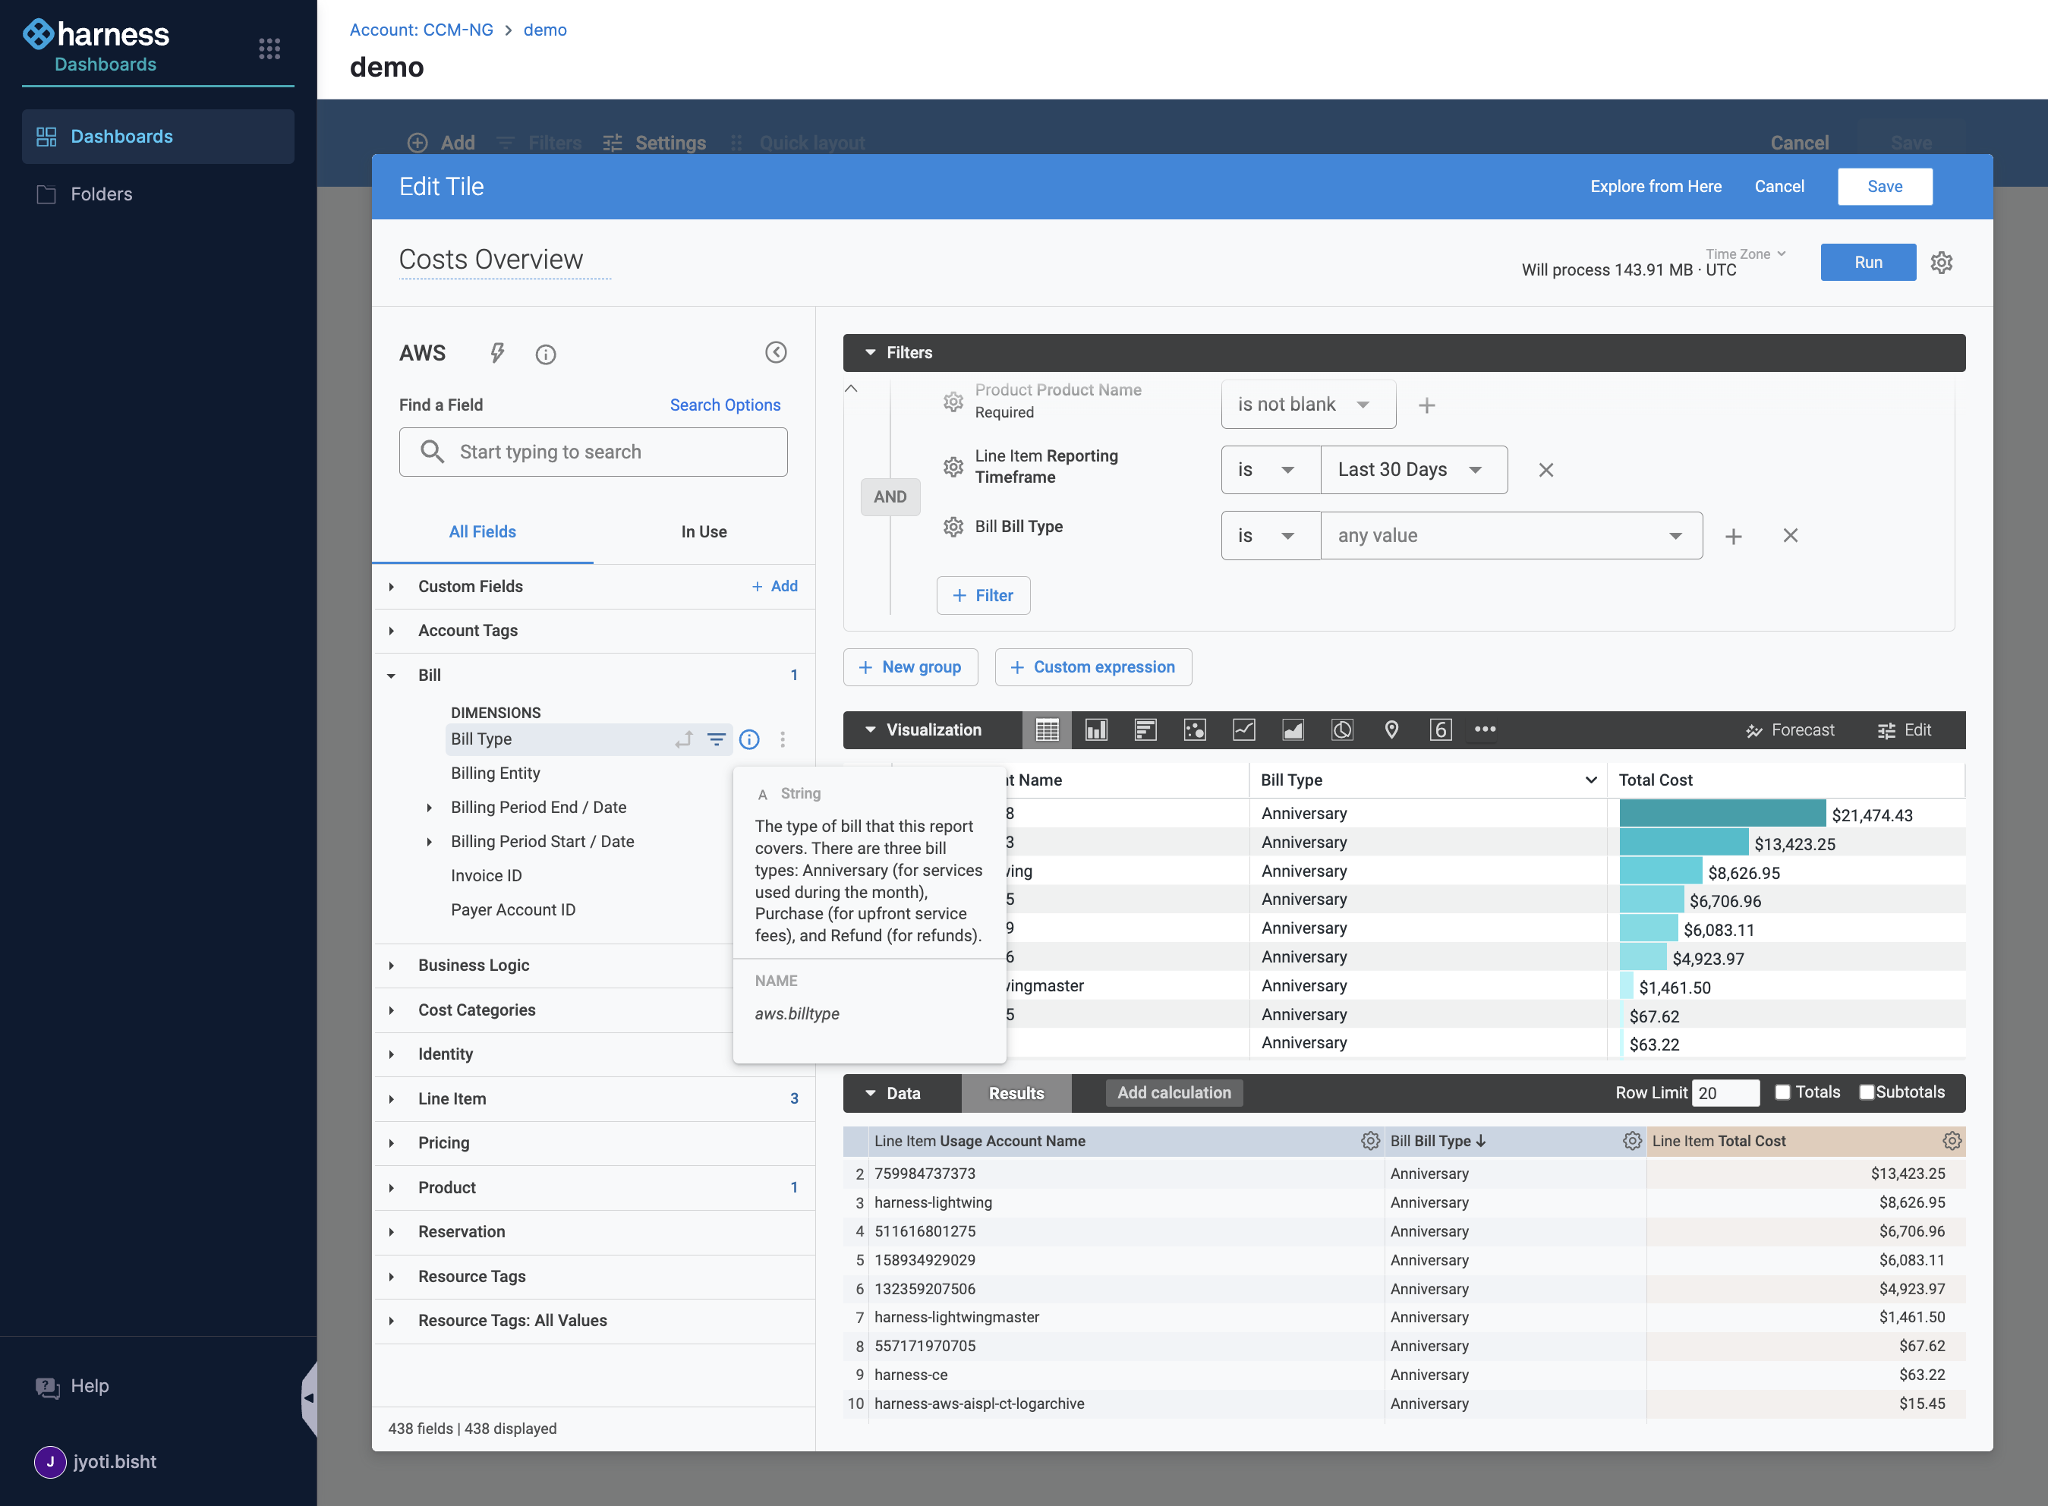Click Add calculation
The image size is (2048, 1506).
1174,1093
